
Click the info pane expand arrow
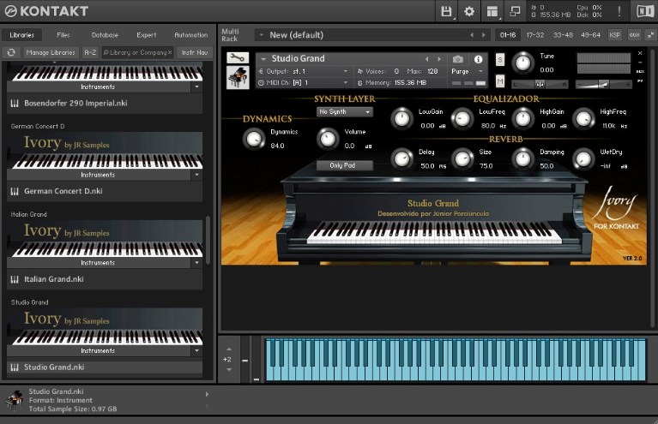click(x=207, y=394)
